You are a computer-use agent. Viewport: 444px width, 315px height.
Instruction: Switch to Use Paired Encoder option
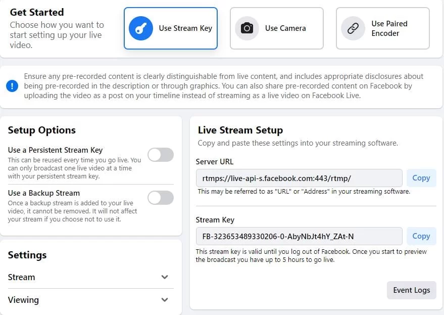coord(383,28)
